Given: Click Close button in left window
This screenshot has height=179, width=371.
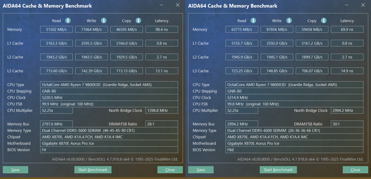Looking at the screenshot, I should click(170, 170).
